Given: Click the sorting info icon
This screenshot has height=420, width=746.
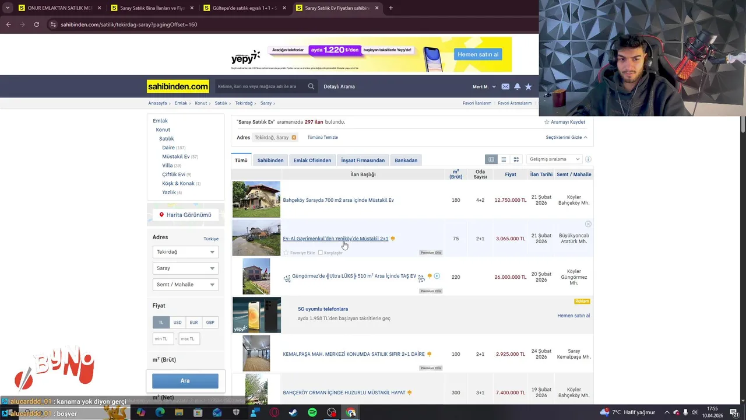Looking at the screenshot, I should point(588,159).
